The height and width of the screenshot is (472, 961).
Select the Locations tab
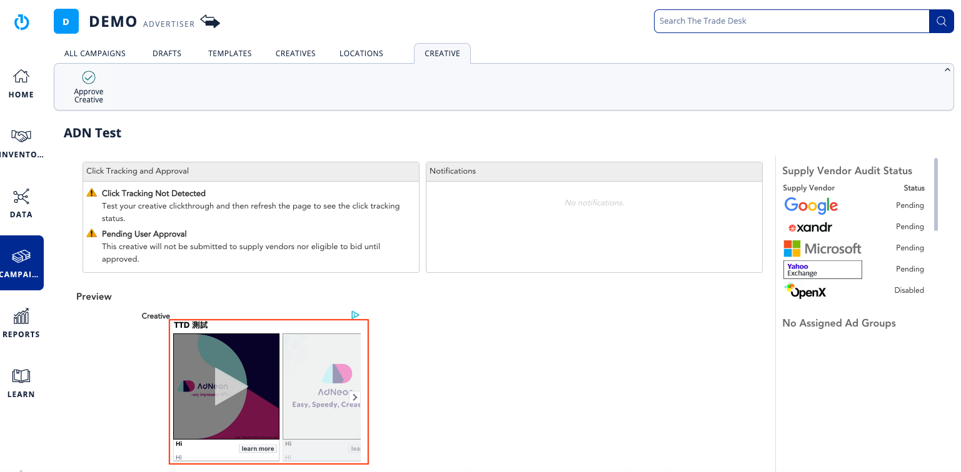[361, 54]
